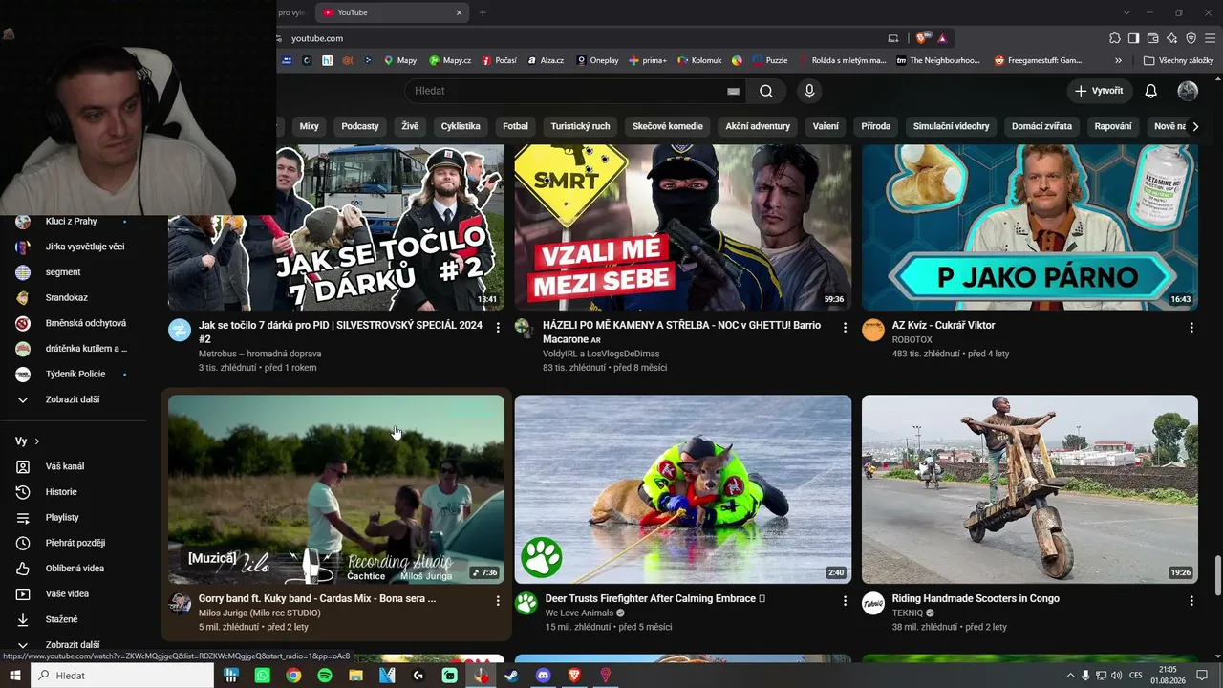Show hidden system tray icons
Screen dimensions: 1223x688
pos(1070,676)
